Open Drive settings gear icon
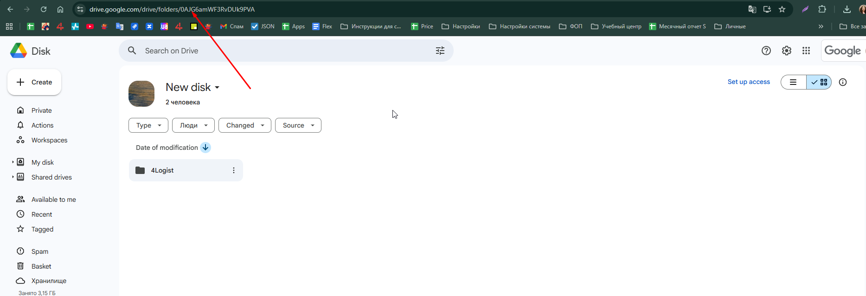Viewport: 866px width, 296px height. [x=786, y=51]
